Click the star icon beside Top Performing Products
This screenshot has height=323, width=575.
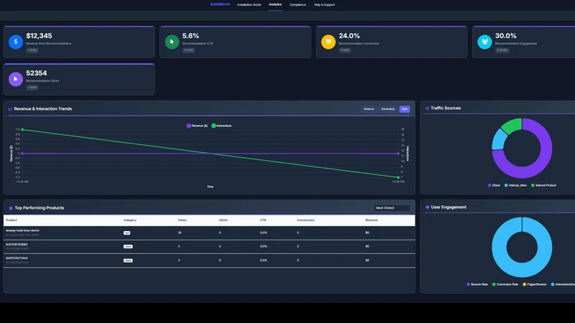(x=11, y=208)
